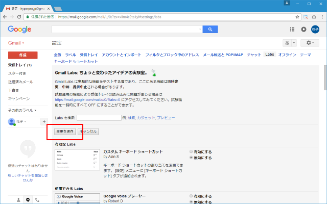This screenshot has height=204, width=327.
Task: Click the カスタム キーボード ショートカット preview thumbnail
Action: click(77, 160)
